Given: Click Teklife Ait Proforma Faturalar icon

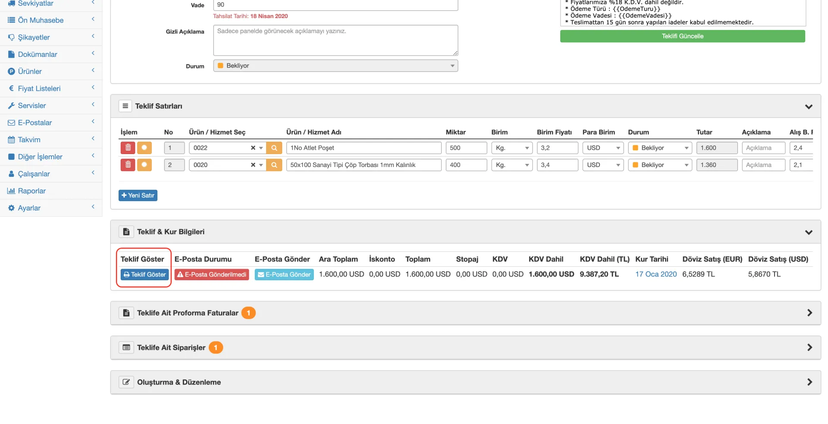Looking at the screenshot, I should [126, 313].
